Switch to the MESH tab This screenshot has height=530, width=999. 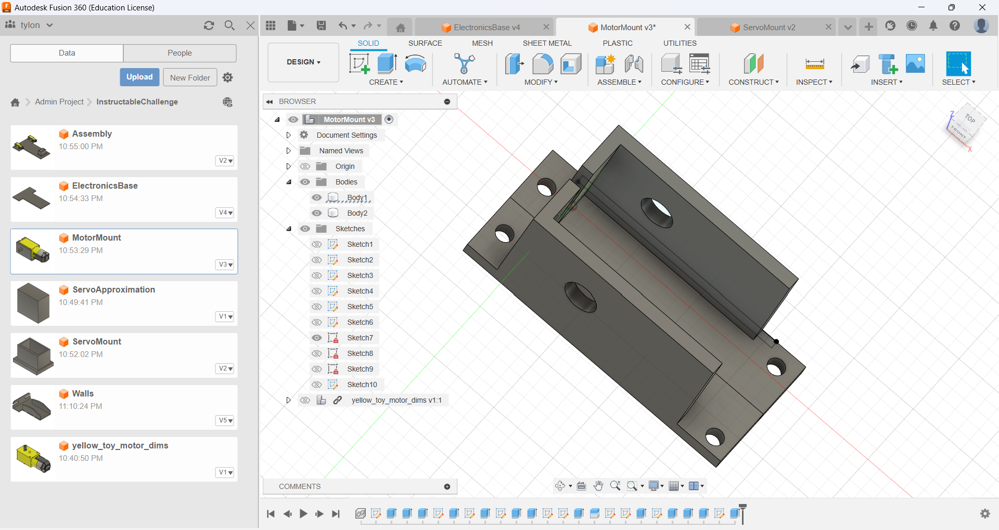pyautogui.click(x=482, y=43)
